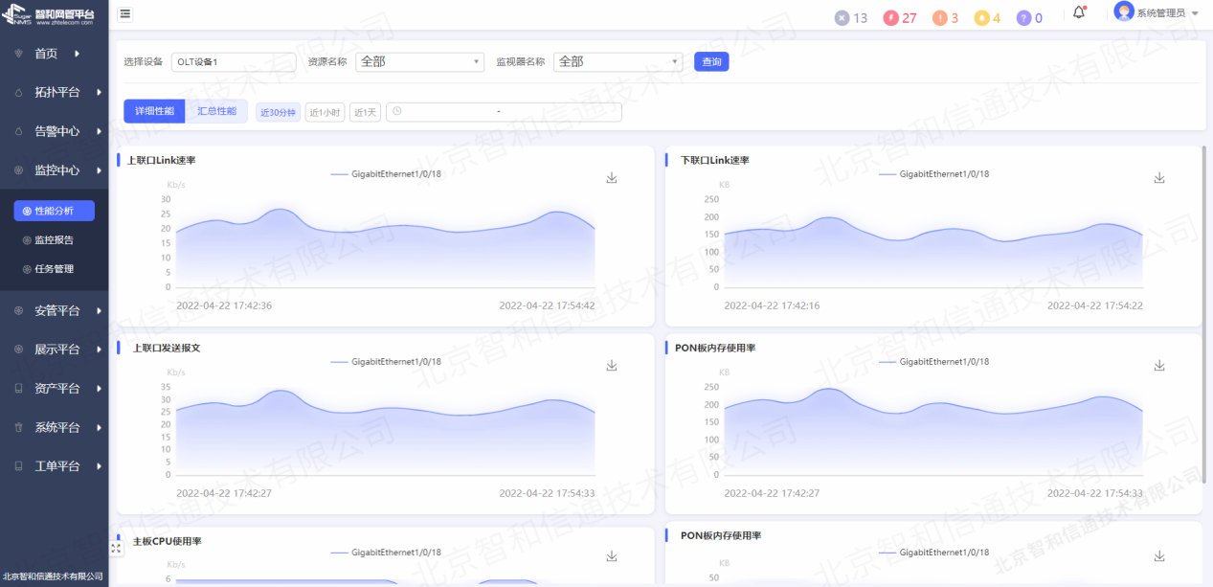Select 近1天 time range
This screenshot has width=1213, height=587.
coord(365,112)
